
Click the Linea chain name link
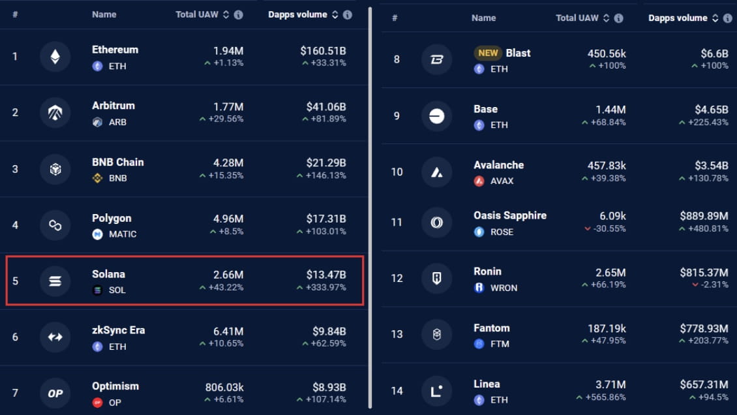(x=487, y=384)
